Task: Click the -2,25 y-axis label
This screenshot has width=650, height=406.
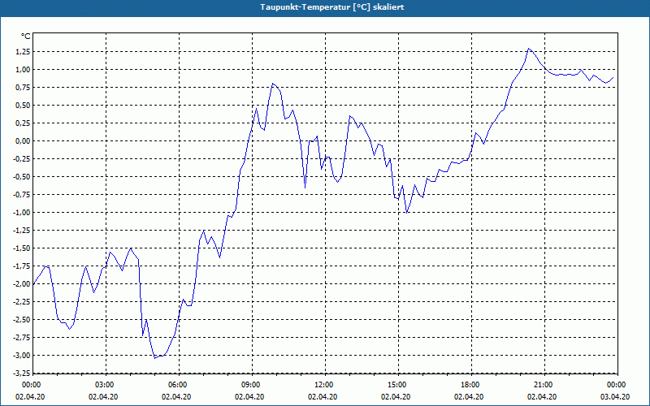Action: click(x=23, y=301)
